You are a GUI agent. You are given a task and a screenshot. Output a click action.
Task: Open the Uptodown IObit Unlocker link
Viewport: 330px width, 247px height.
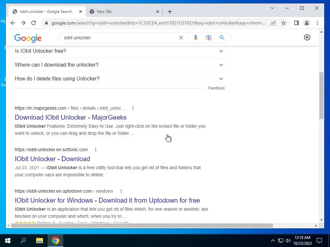[x=107, y=200]
